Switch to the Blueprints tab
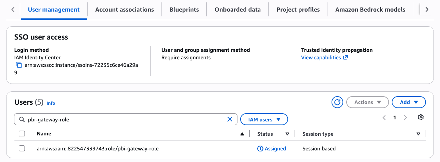This screenshot has width=440, height=162. (184, 10)
